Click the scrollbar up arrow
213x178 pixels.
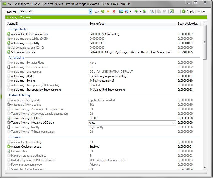pos(205,23)
